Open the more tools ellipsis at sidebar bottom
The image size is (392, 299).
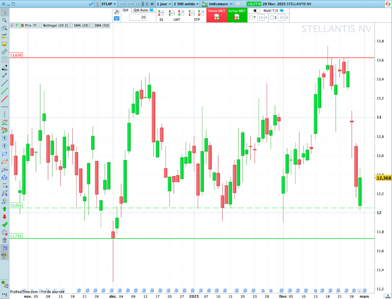tap(5, 294)
